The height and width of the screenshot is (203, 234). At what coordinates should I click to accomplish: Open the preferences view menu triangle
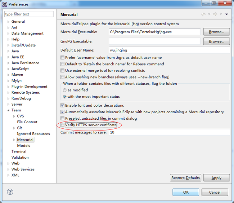[x=226, y=14]
